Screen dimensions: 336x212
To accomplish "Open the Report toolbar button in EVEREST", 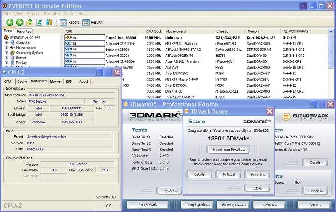I will pos(69,22).
